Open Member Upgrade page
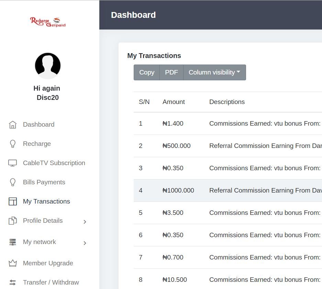 click(x=48, y=263)
